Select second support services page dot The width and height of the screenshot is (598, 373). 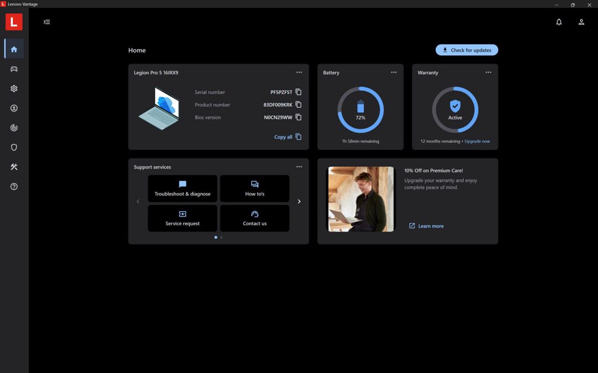(221, 237)
